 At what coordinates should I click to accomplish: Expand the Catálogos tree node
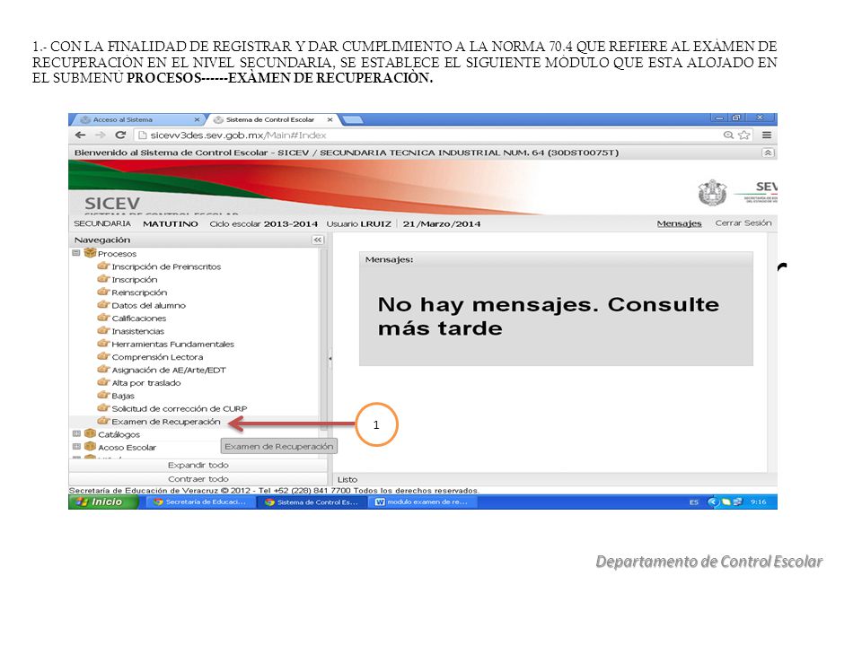75,433
